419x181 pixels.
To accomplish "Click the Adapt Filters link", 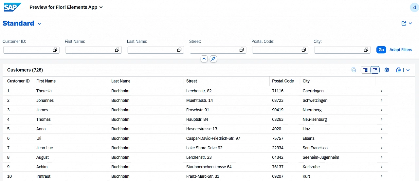I will tap(401, 50).
